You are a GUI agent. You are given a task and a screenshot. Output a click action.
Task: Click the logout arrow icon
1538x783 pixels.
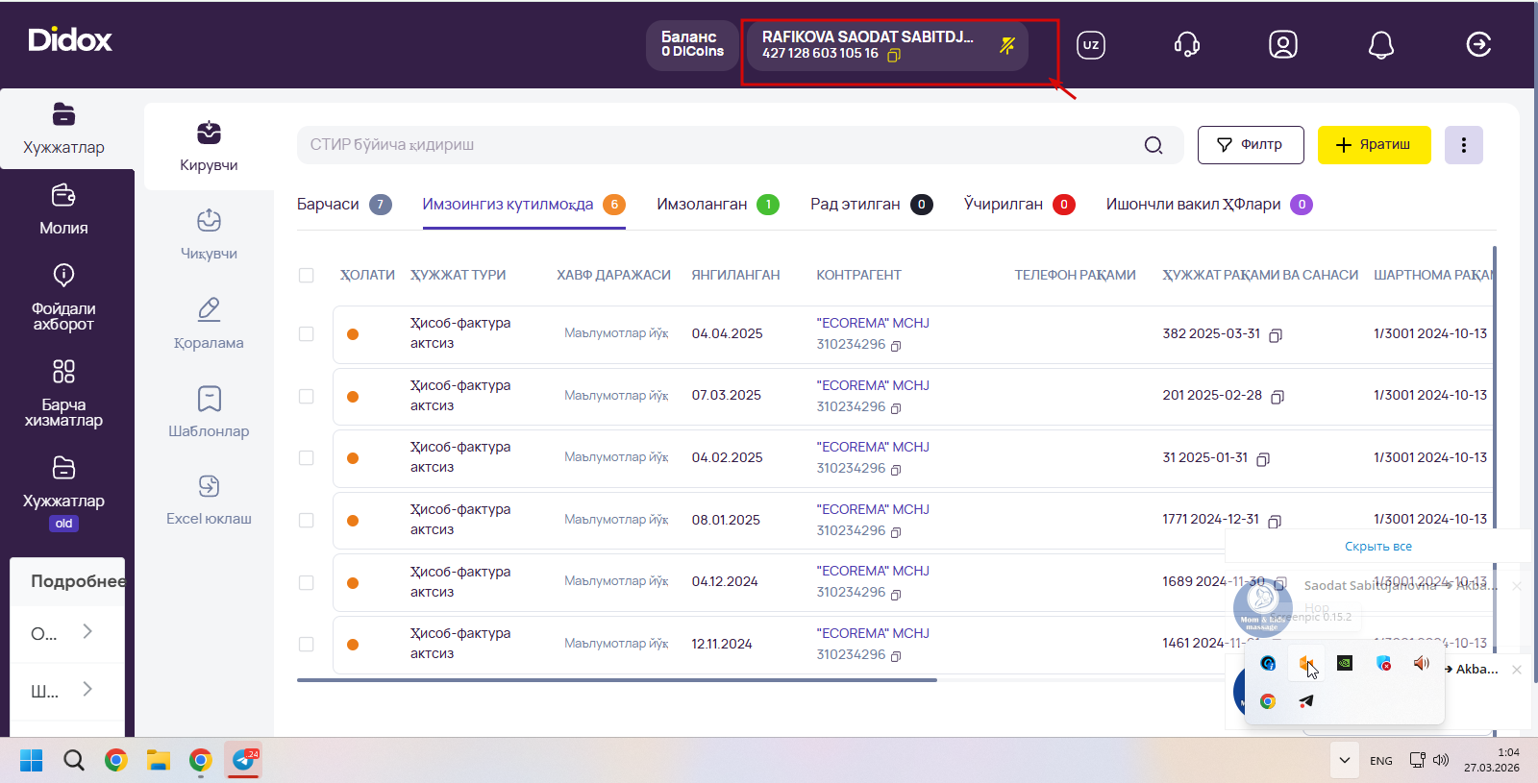pos(1478,44)
